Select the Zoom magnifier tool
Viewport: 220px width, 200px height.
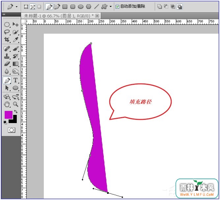(15, 104)
